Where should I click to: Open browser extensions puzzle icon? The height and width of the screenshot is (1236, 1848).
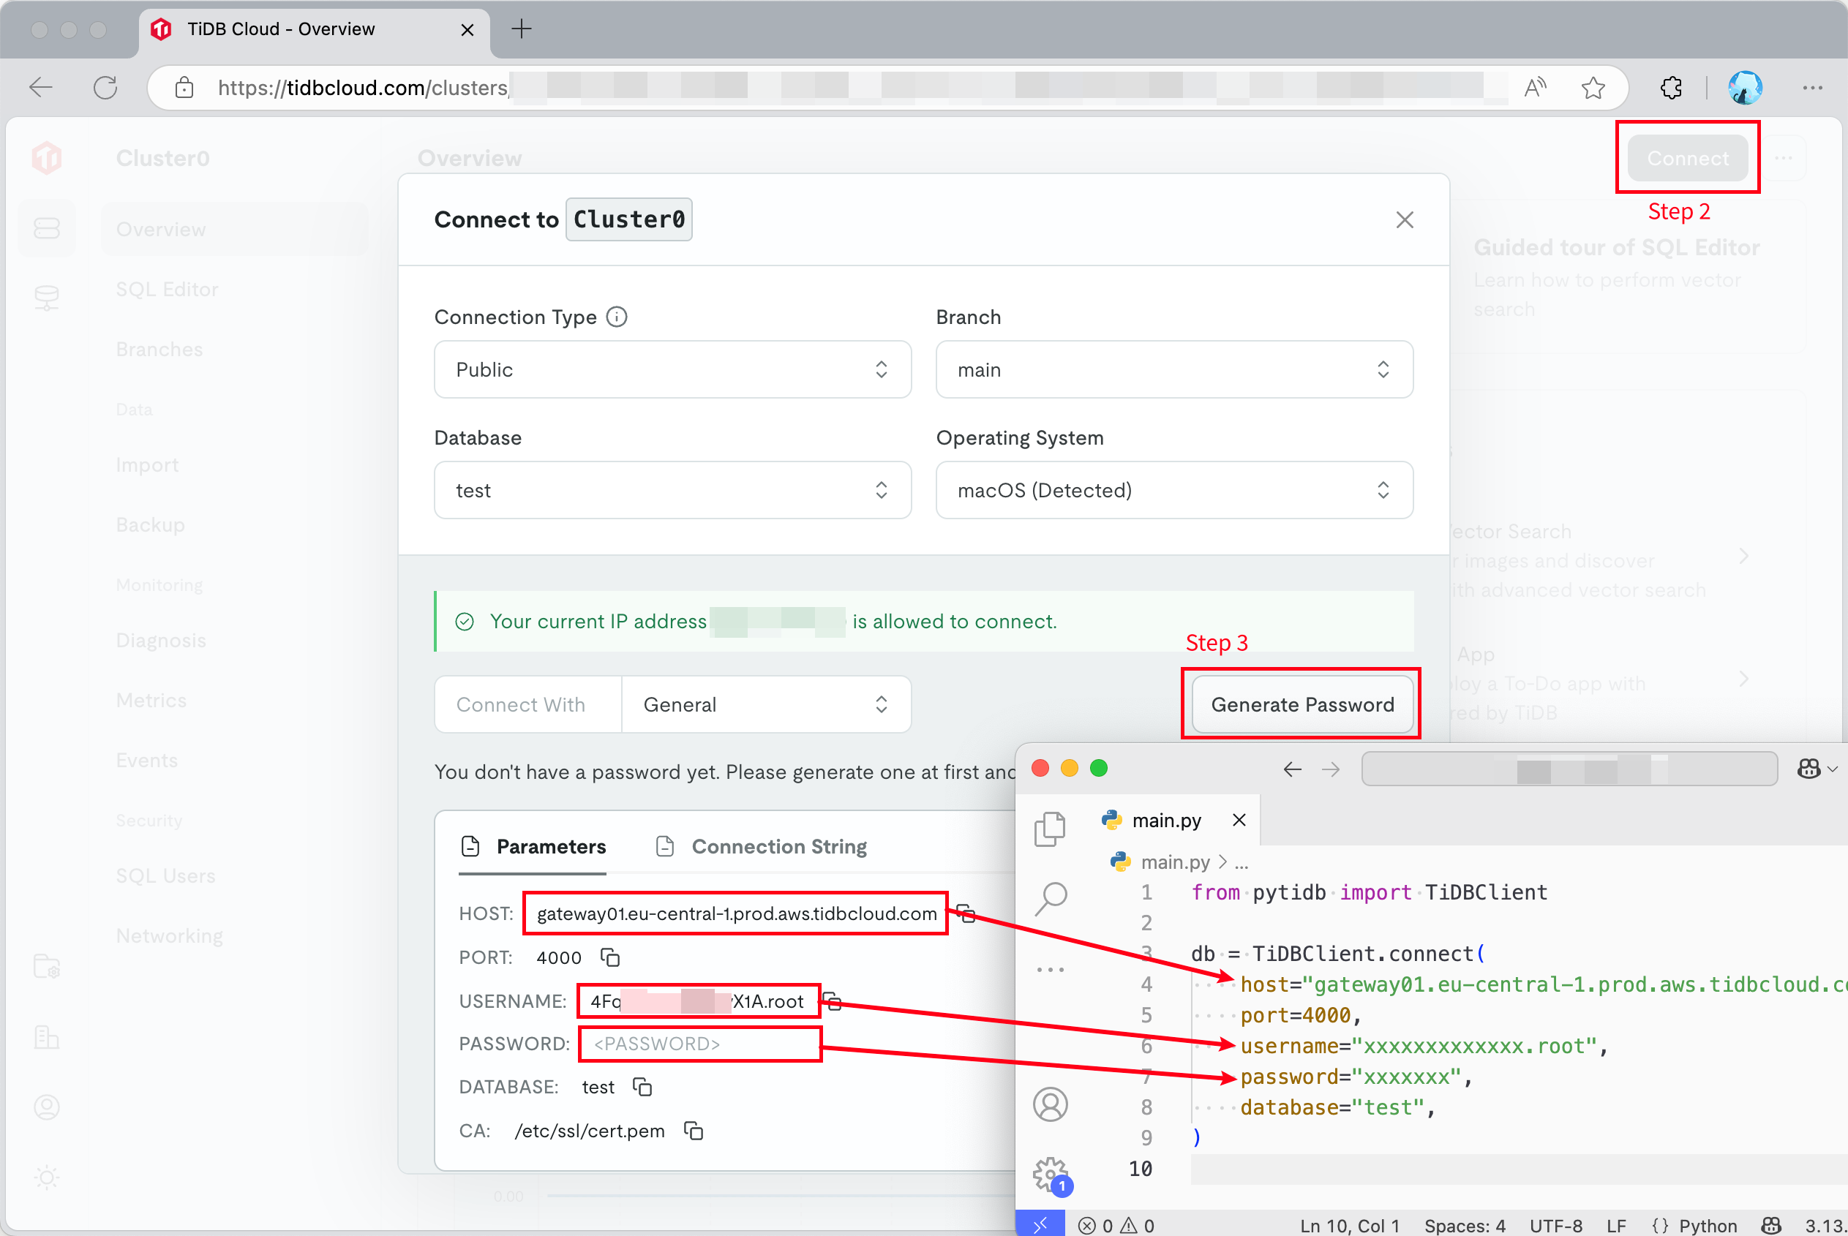pos(1671,88)
